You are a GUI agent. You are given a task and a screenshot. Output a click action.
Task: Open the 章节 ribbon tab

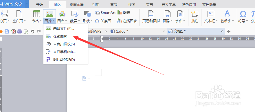pos(149,5)
